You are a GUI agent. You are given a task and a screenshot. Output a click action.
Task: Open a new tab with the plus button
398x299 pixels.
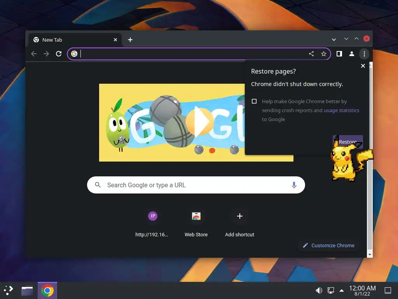click(130, 40)
